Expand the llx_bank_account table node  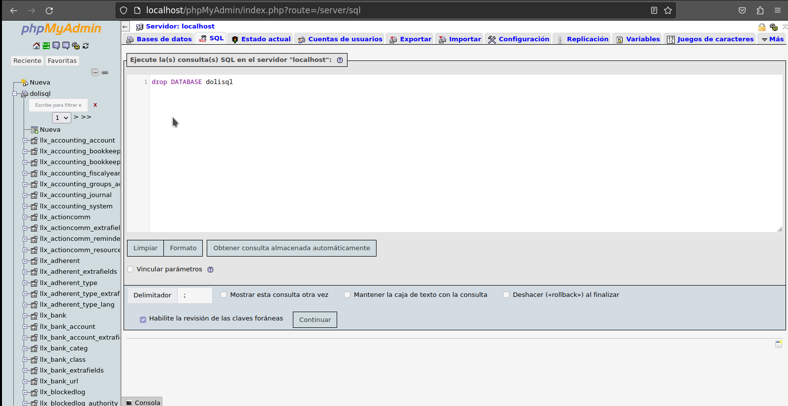(25, 326)
